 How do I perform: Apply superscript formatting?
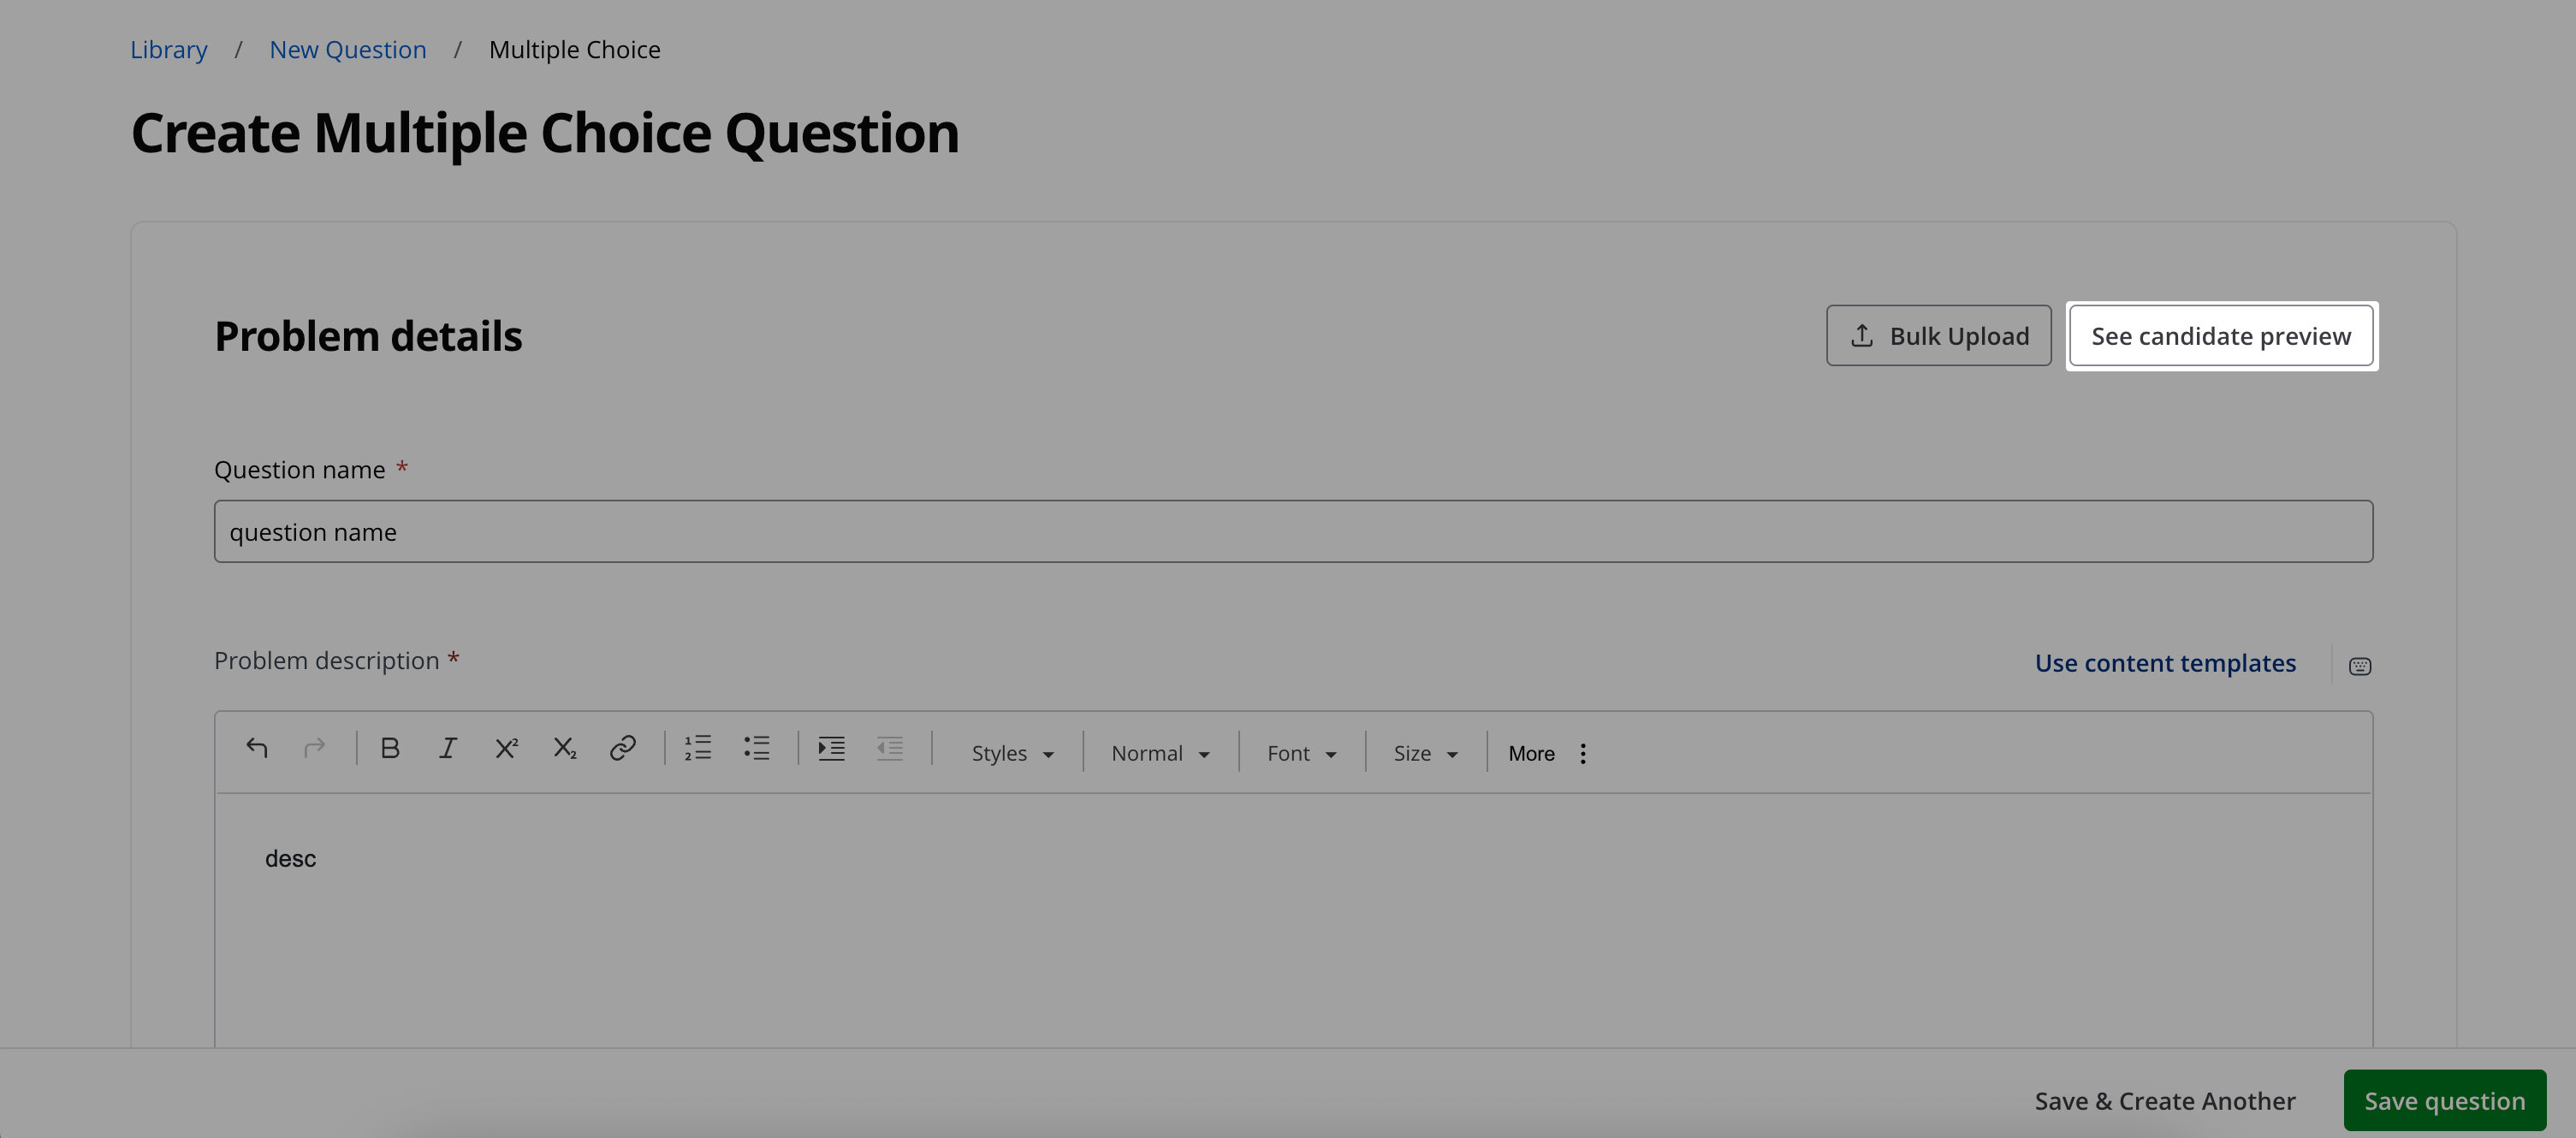click(x=506, y=748)
